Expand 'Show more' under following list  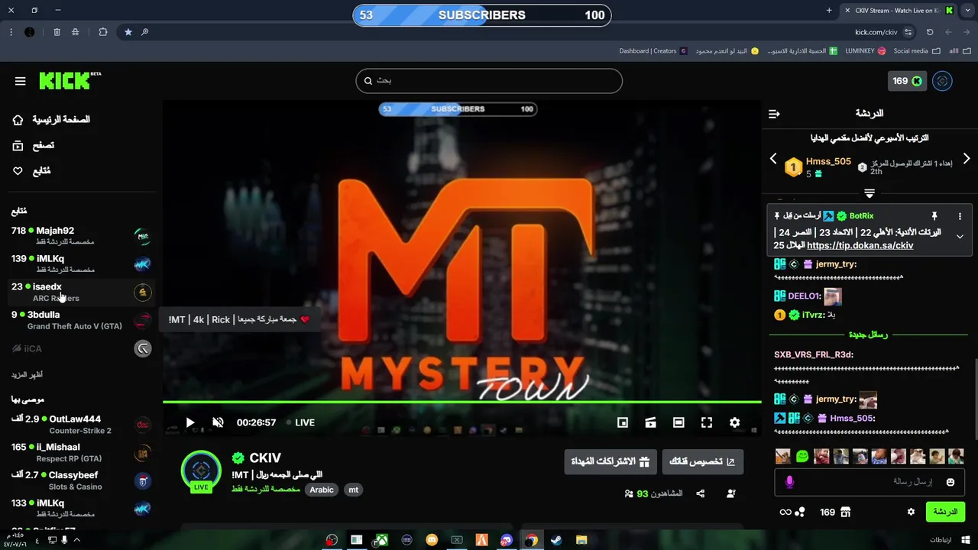[27, 375]
